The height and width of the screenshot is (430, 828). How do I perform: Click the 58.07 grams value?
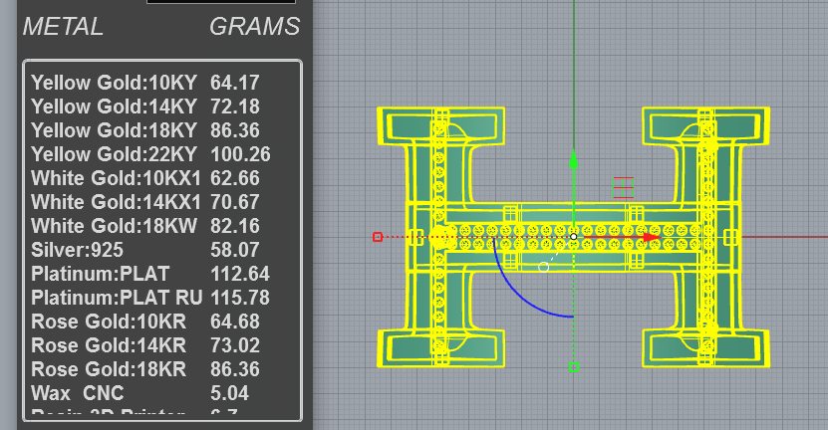[235, 250]
